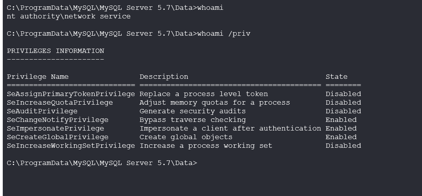Click the SeCreateGlobalPrivilege entry
This screenshot has width=422, height=196.
[57, 137]
